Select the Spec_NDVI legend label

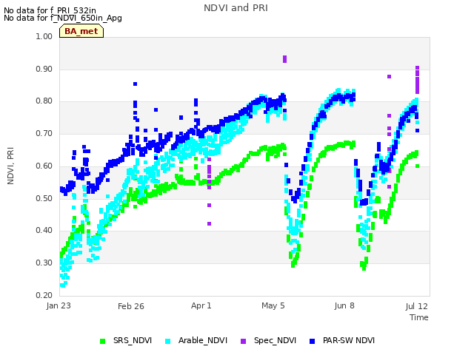tap(275, 340)
